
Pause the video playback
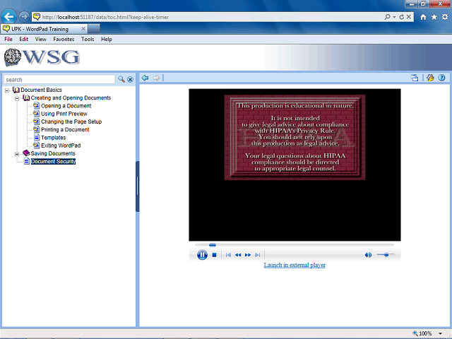pos(202,255)
